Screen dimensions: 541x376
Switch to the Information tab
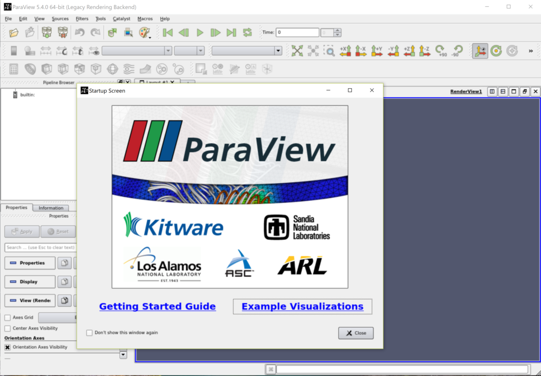pos(51,208)
